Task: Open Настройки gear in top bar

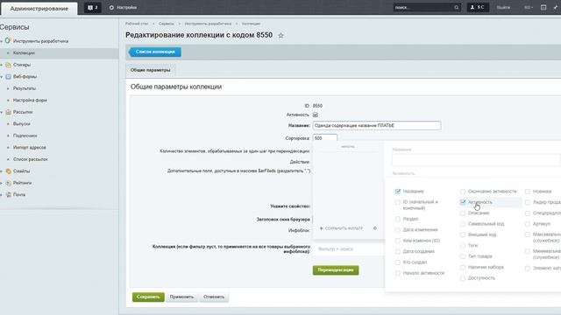Action: pyautogui.click(x=123, y=8)
